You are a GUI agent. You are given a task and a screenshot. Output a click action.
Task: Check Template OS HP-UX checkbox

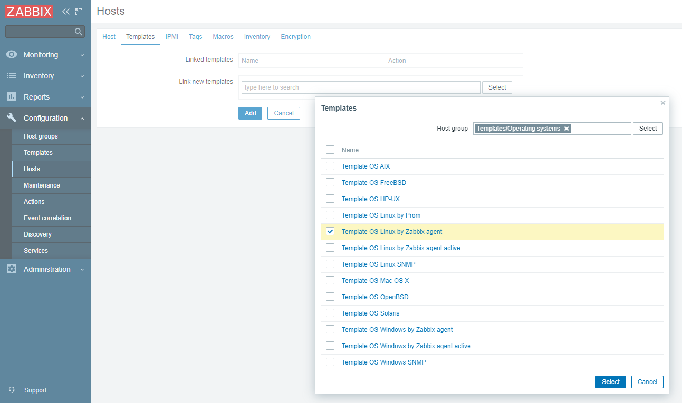[330, 199]
